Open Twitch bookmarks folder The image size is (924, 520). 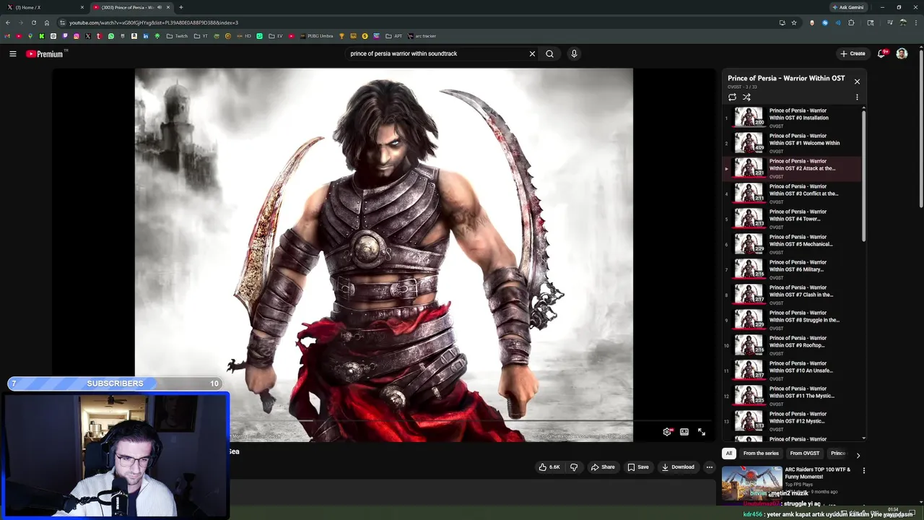pyautogui.click(x=177, y=36)
